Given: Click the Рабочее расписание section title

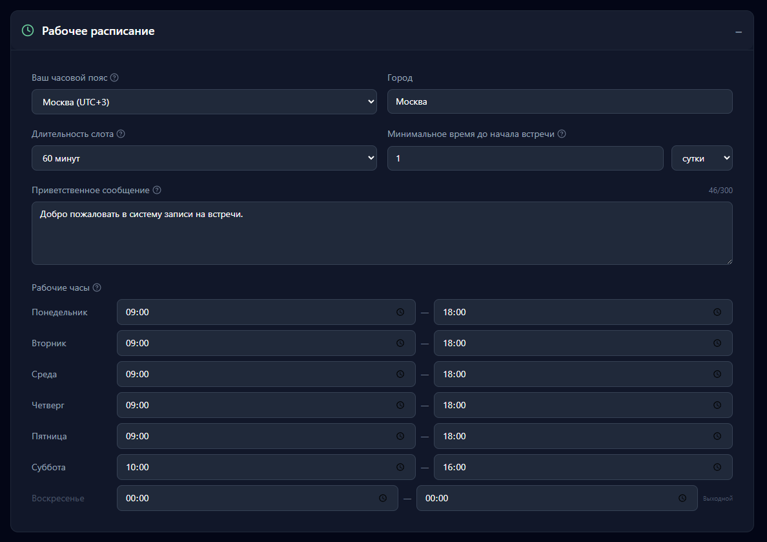Looking at the screenshot, I should click(x=98, y=31).
